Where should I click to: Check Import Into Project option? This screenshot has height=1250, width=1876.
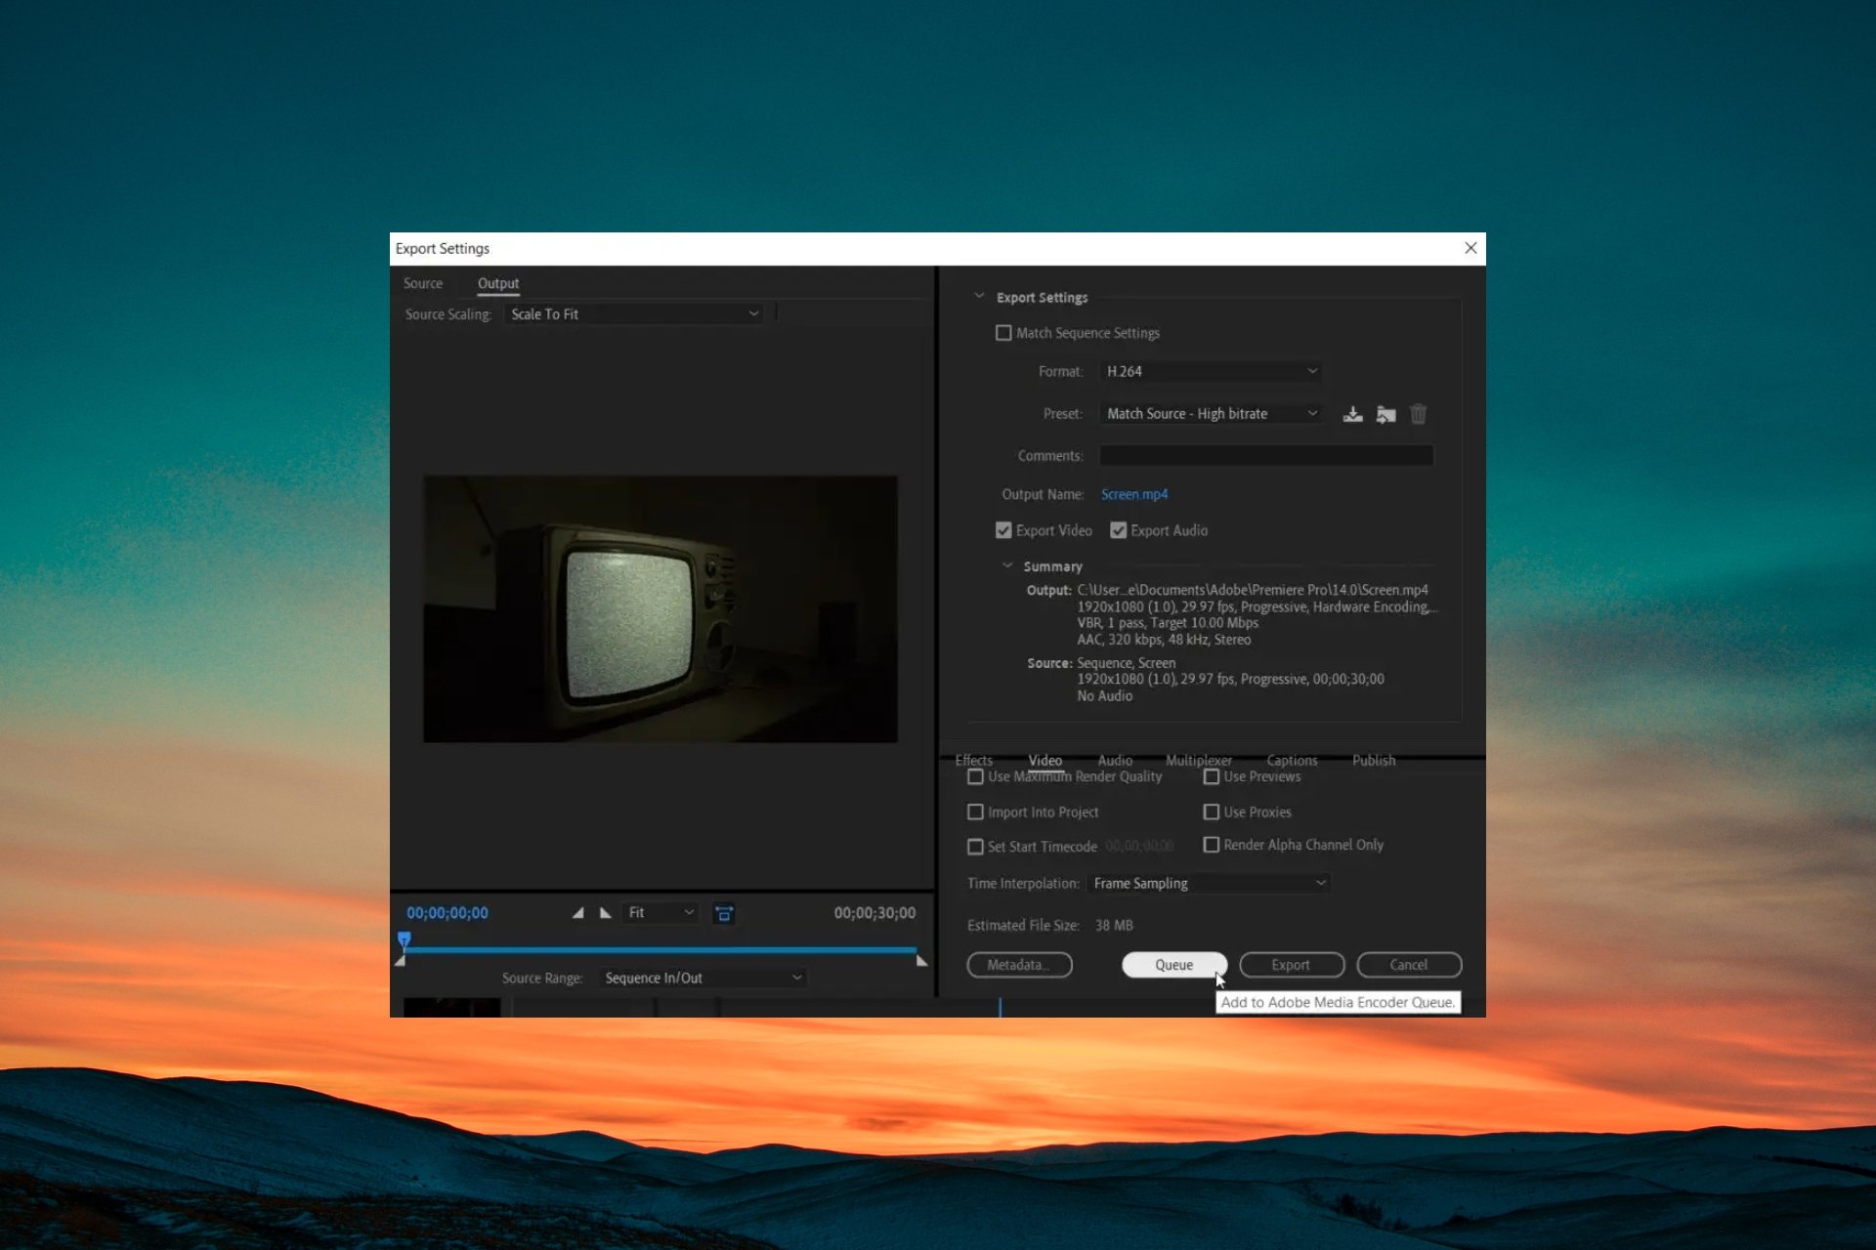pos(975,812)
